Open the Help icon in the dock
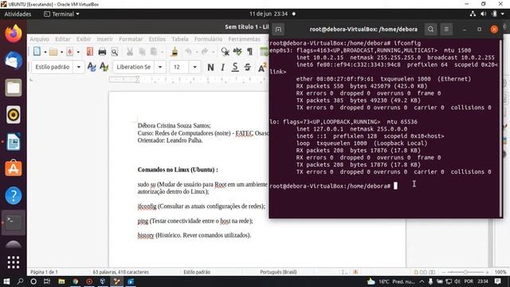510x287 pixels. [x=14, y=195]
